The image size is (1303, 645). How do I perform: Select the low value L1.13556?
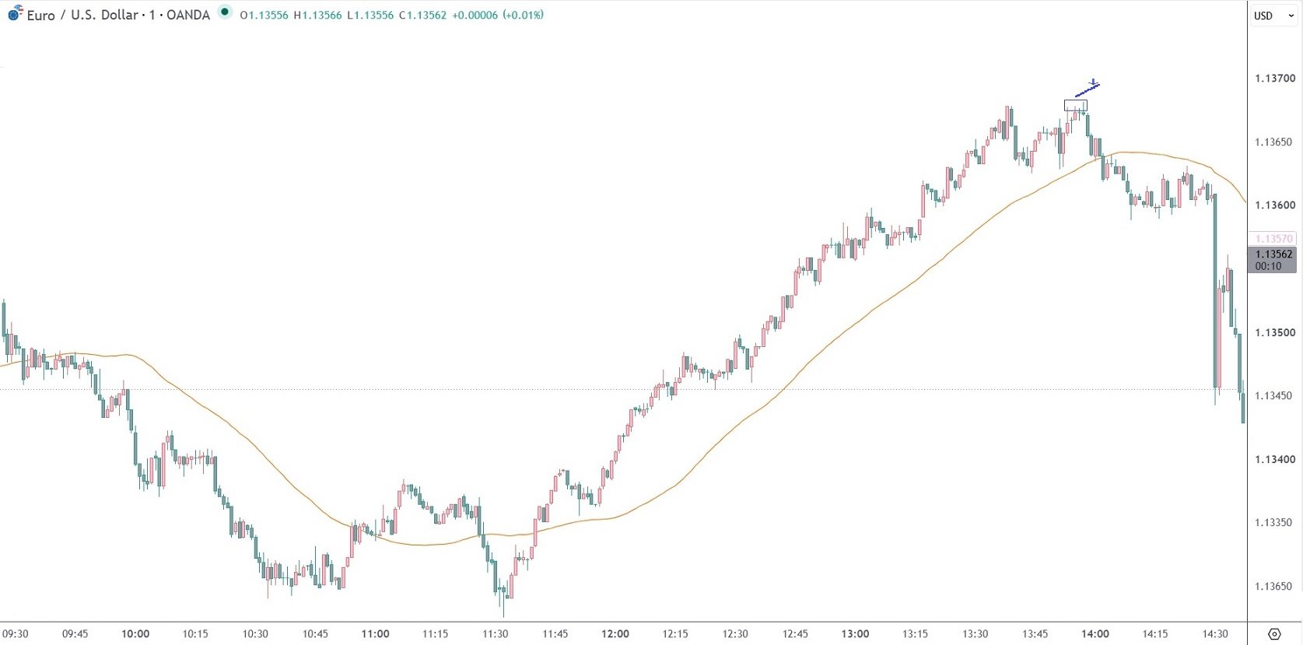point(370,15)
